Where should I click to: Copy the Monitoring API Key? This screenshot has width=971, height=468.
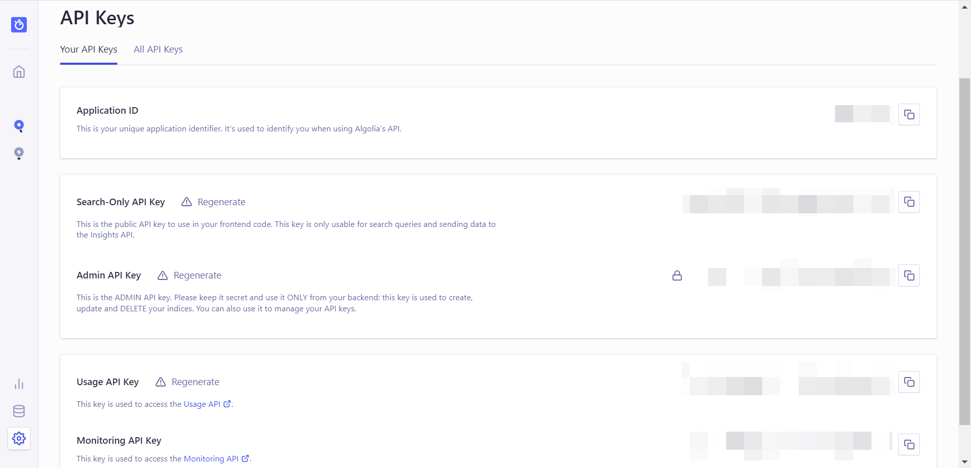909,444
